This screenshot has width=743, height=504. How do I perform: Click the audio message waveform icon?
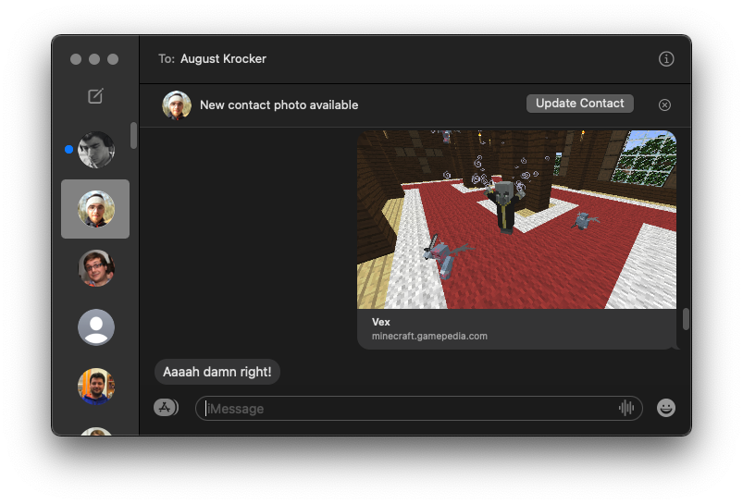pyautogui.click(x=626, y=408)
